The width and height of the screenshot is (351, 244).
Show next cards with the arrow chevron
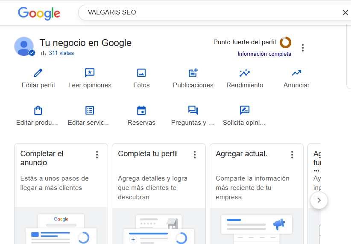(319, 200)
